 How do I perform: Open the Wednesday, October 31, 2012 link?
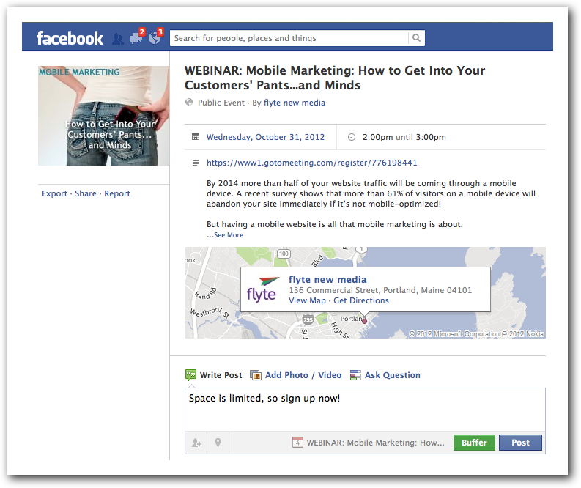click(x=265, y=137)
